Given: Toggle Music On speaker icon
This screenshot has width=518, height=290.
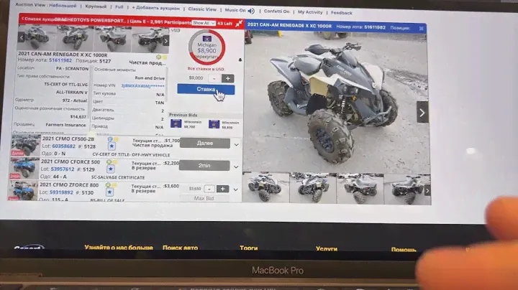Looking at the screenshot, I should click(x=251, y=11).
